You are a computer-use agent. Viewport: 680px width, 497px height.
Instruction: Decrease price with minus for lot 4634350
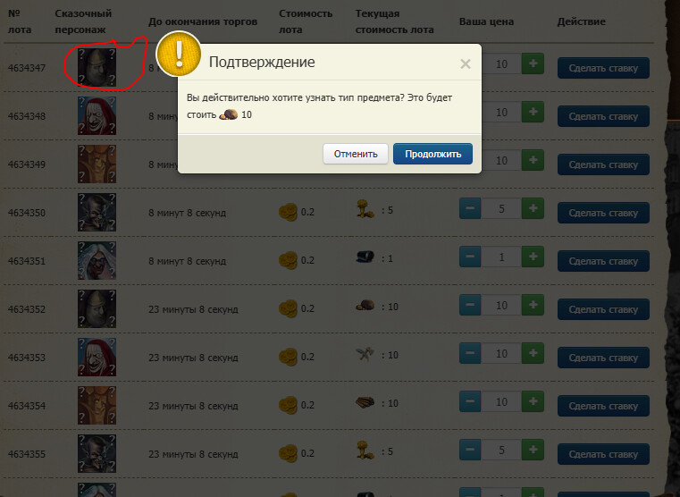pyautogui.click(x=470, y=208)
